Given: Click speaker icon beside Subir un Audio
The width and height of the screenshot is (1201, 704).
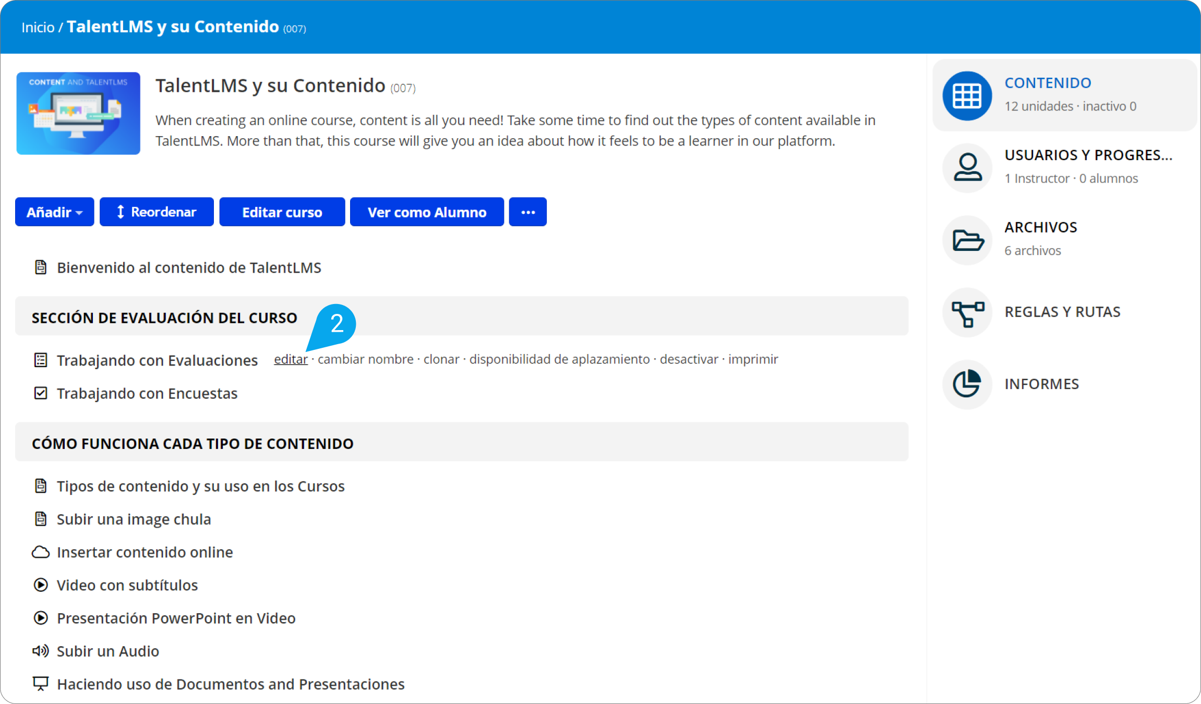Looking at the screenshot, I should pos(41,651).
